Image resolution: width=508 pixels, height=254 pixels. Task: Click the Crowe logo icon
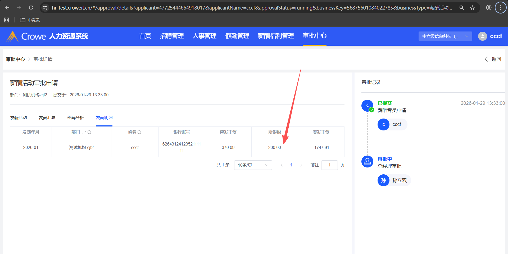click(12, 36)
